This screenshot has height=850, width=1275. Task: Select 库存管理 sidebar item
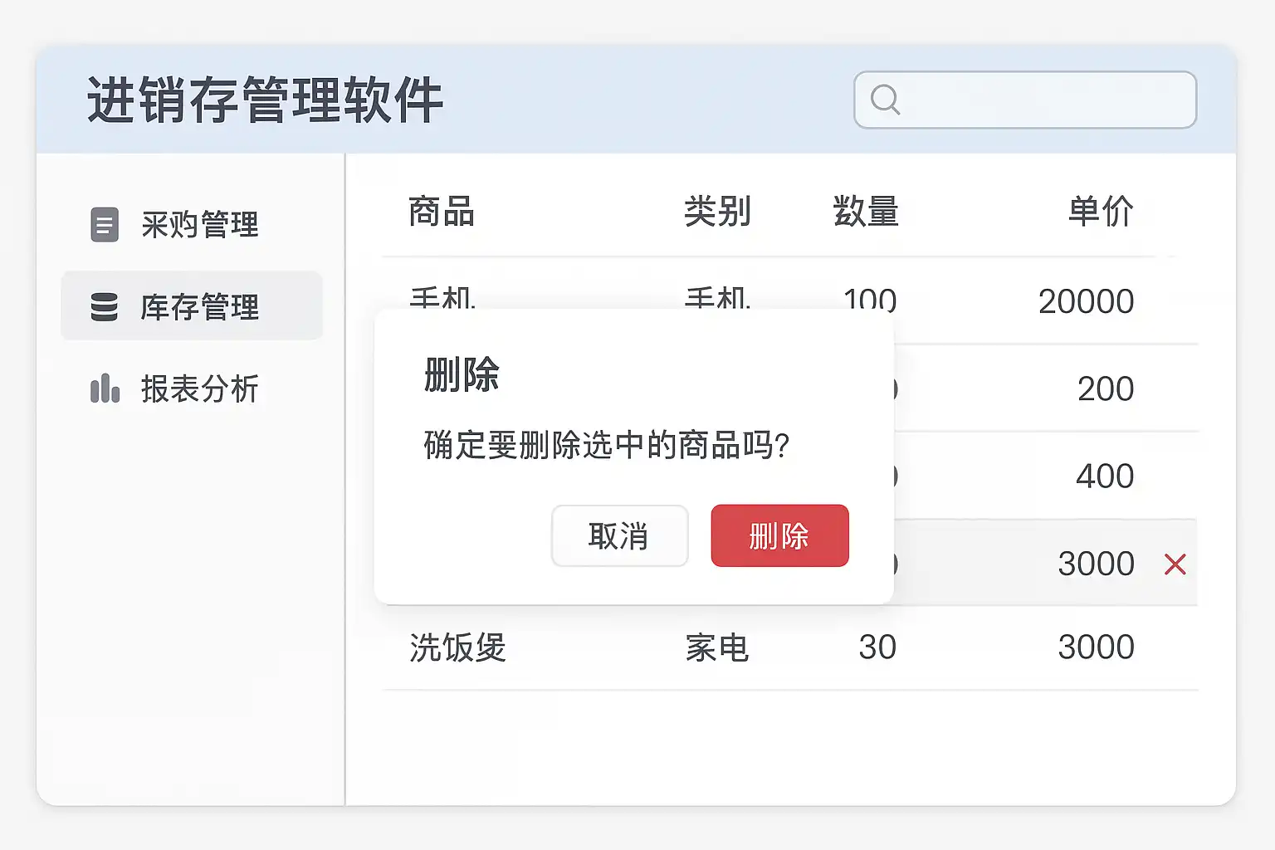tap(199, 307)
